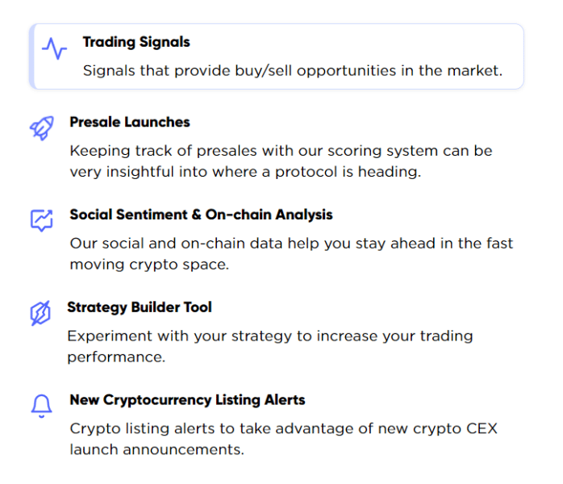This screenshot has height=484, width=563.
Task: Open New Cryptocurrency Listing Alerts title
Action: coord(187,400)
